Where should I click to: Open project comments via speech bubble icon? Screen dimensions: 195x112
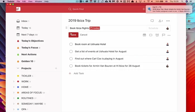(x=152, y=21)
